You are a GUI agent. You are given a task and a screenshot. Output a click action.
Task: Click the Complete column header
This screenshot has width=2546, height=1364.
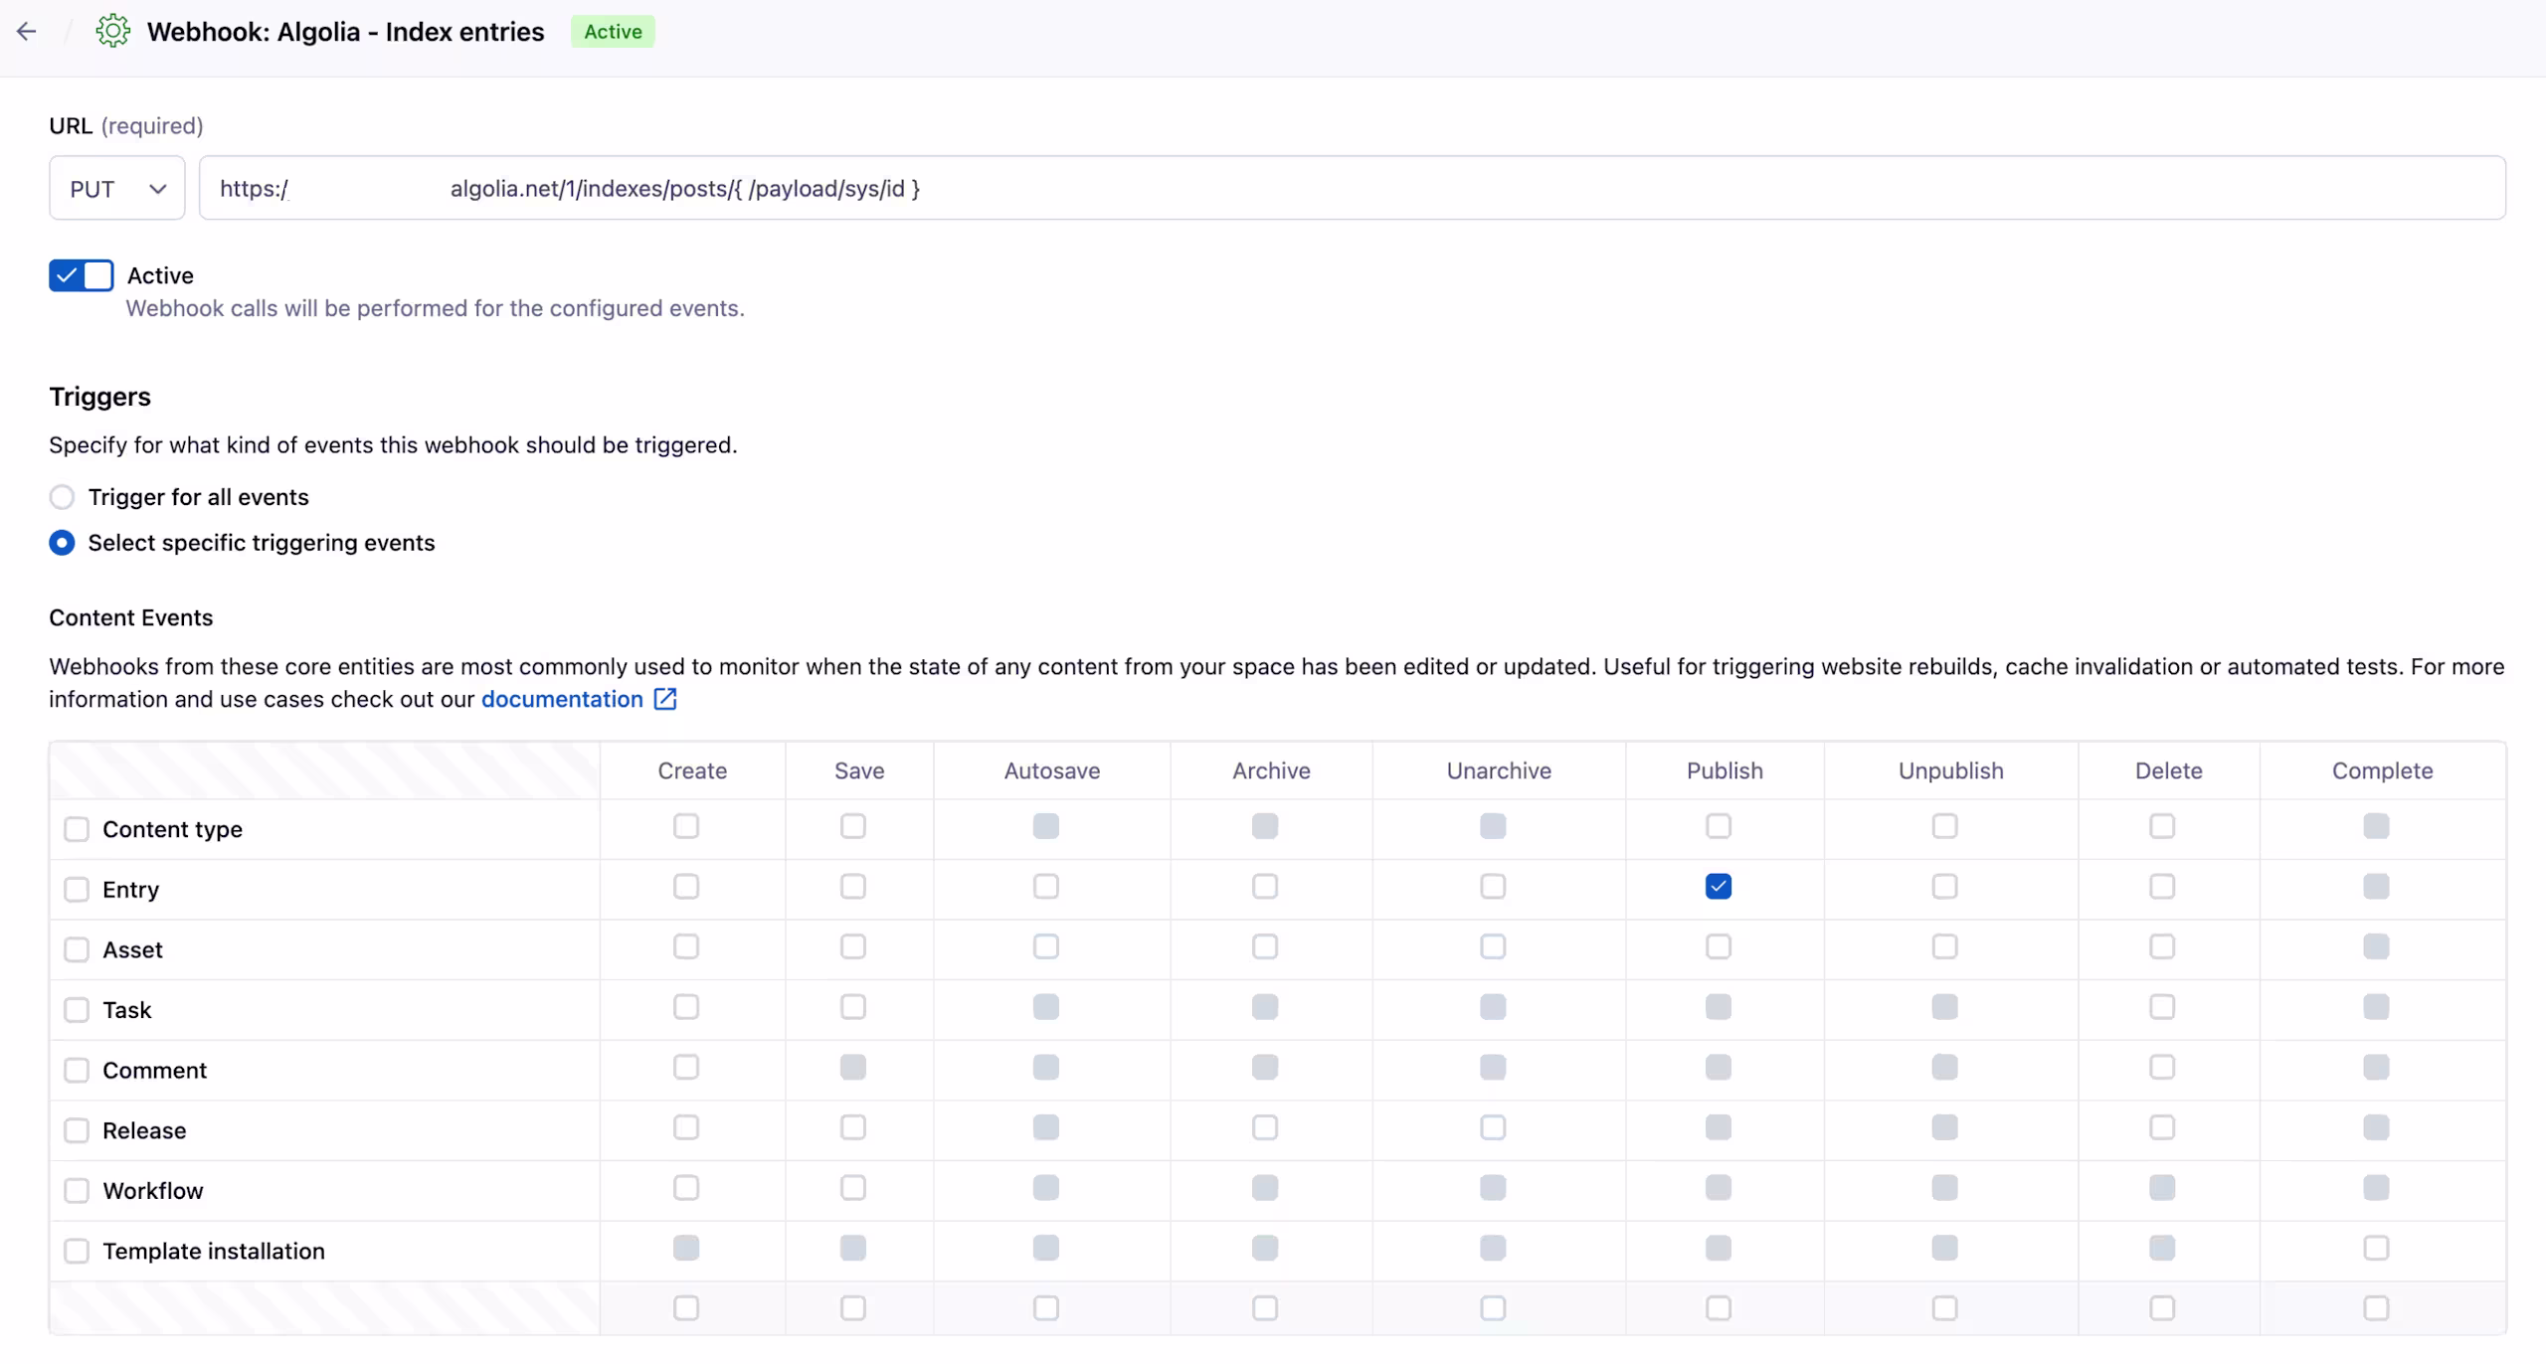point(2382,770)
